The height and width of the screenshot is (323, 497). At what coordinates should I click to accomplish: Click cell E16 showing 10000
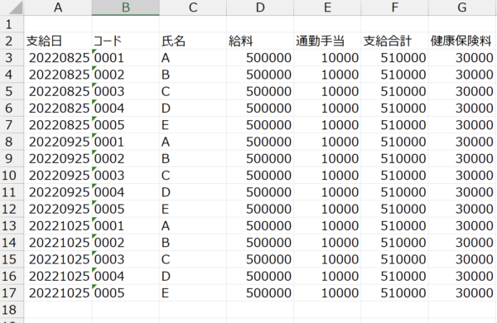tap(327, 276)
